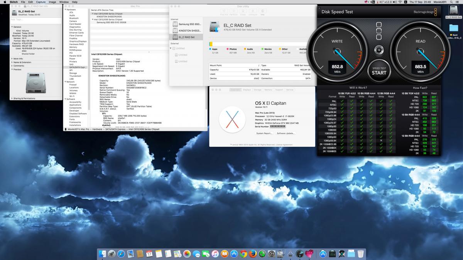Screen dimensions: 463x260
Task: Open Finder from the Dock
Action: (x=102, y=254)
